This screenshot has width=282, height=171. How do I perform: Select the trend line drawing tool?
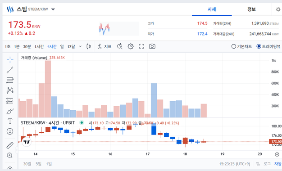pos(10,70)
